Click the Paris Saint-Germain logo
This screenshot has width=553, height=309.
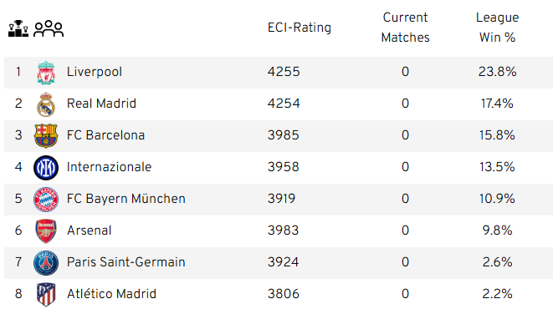46,262
